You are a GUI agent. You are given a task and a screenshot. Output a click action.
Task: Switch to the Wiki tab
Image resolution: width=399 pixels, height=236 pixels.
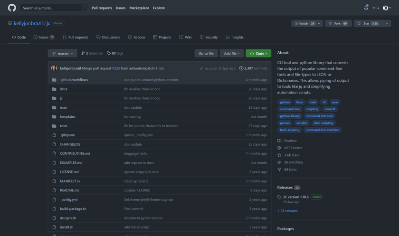(x=185, y=37)
